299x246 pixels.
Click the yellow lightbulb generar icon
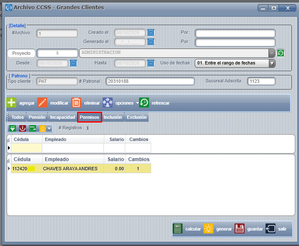pyautogui.click(x=209, y=228)
